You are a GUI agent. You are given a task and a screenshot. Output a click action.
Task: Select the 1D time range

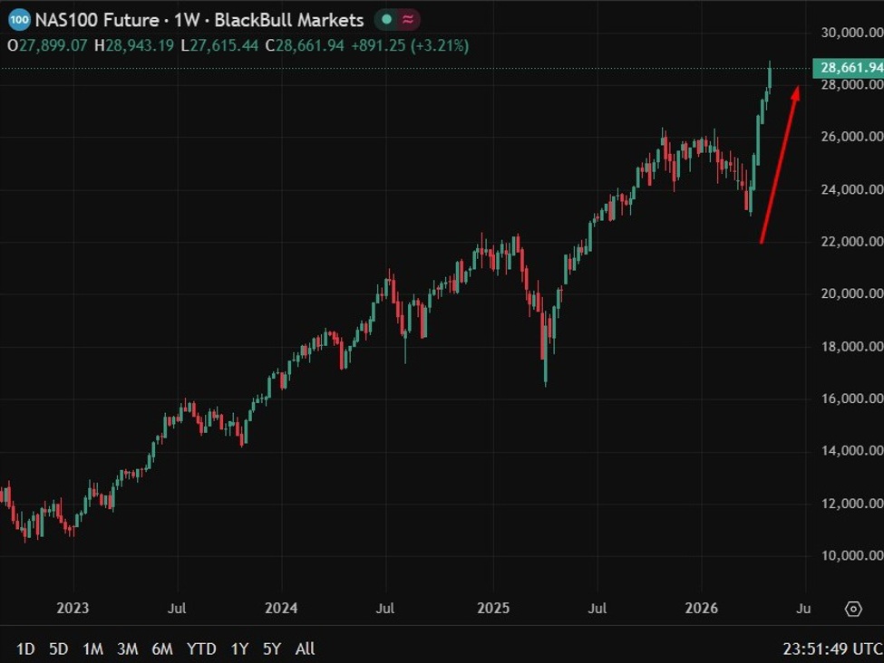coord(25,649)
